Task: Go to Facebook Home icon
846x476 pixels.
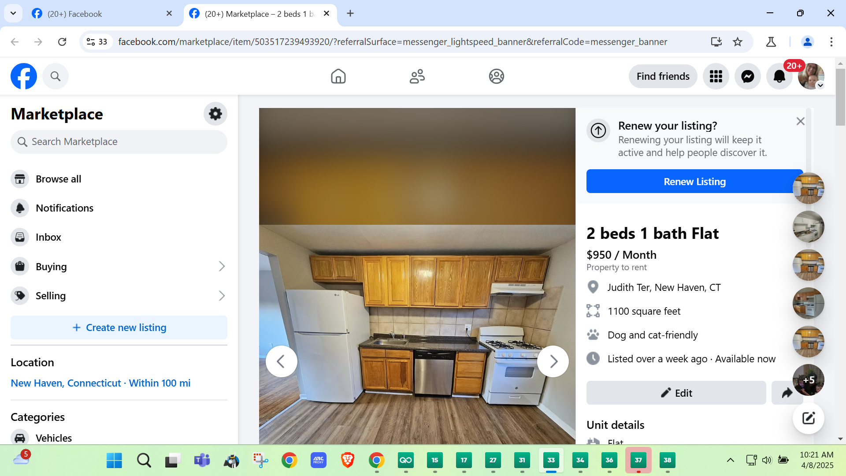Action: point(338,77)
